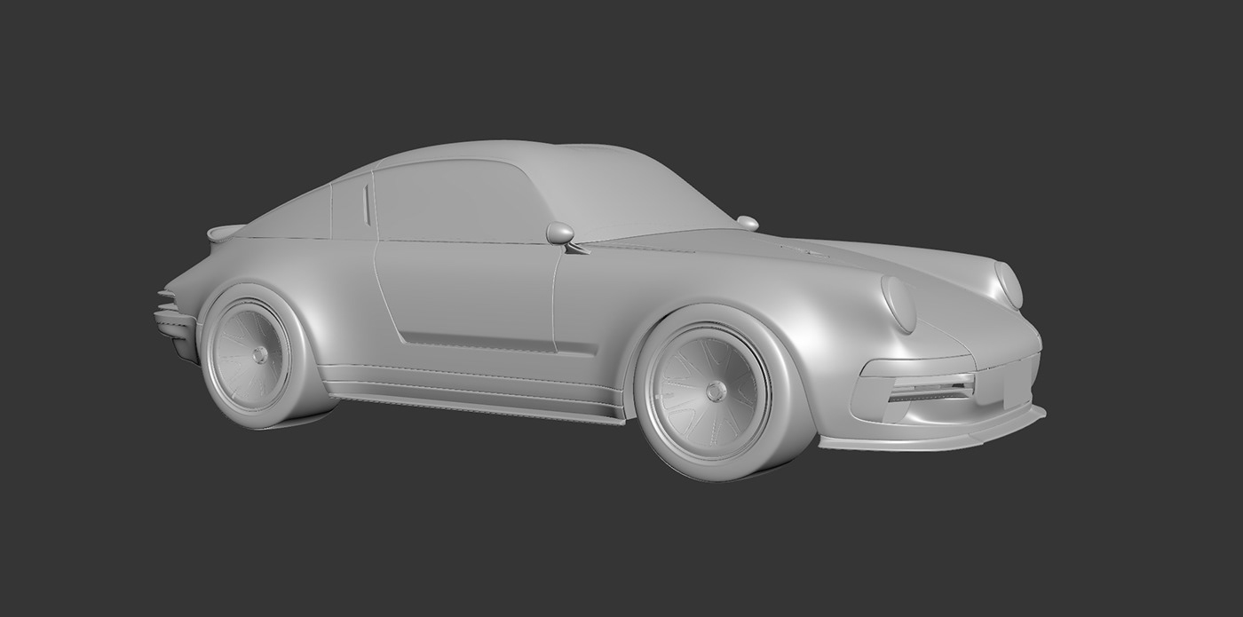Viewport: 1243px width, 617px height.
Task: Select the left headlight of the car
Action: [x=899, y=302]
